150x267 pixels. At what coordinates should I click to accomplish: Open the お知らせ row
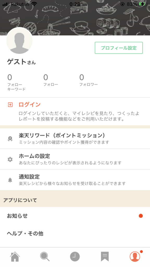point(75,216)
